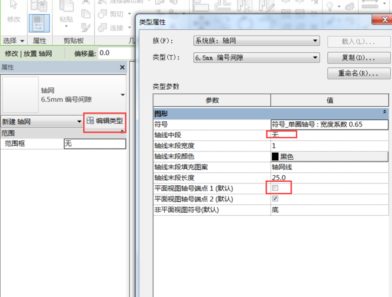
Task: Open the measure tool dropdown arrow
Action: click(385, 4)
